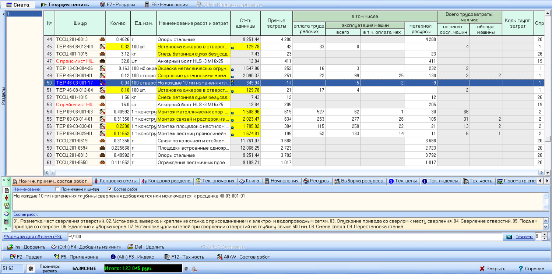Open Формула для объема (F9) link

(x=33, y=237)
